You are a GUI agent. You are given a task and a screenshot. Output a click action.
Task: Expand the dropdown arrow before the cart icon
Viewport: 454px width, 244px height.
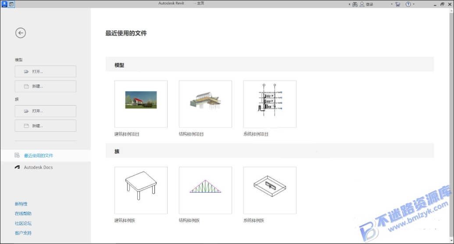(392, 4)
